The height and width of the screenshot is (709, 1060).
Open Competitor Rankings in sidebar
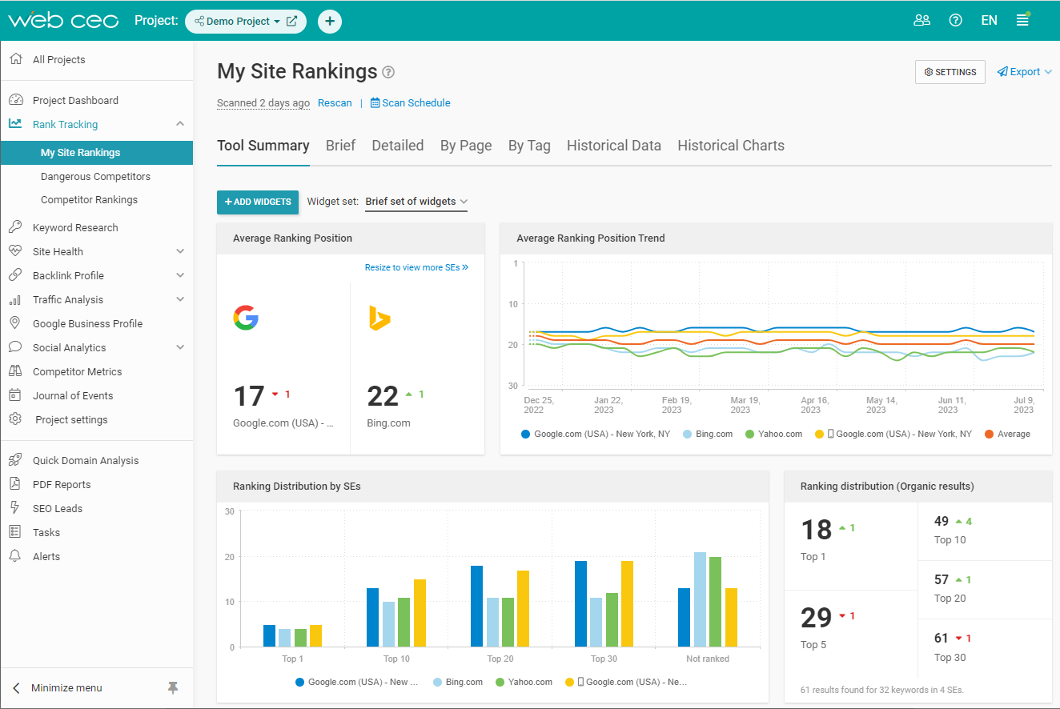pos(89,200)
